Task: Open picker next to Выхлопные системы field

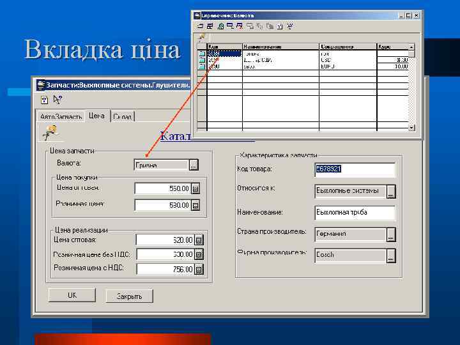Action: pyautogui.click(x=391, y=191)
